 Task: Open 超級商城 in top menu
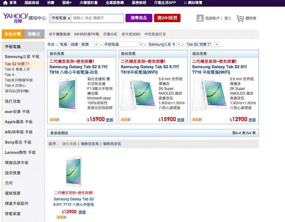click(32, 3)
